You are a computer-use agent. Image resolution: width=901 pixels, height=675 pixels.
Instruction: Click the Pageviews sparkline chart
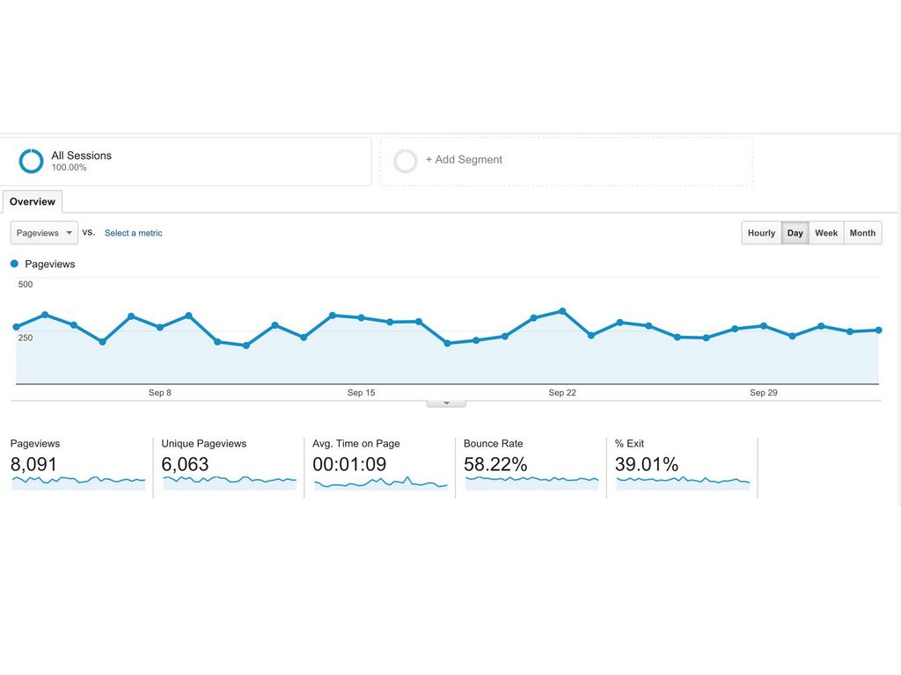(x=78, y=482)
